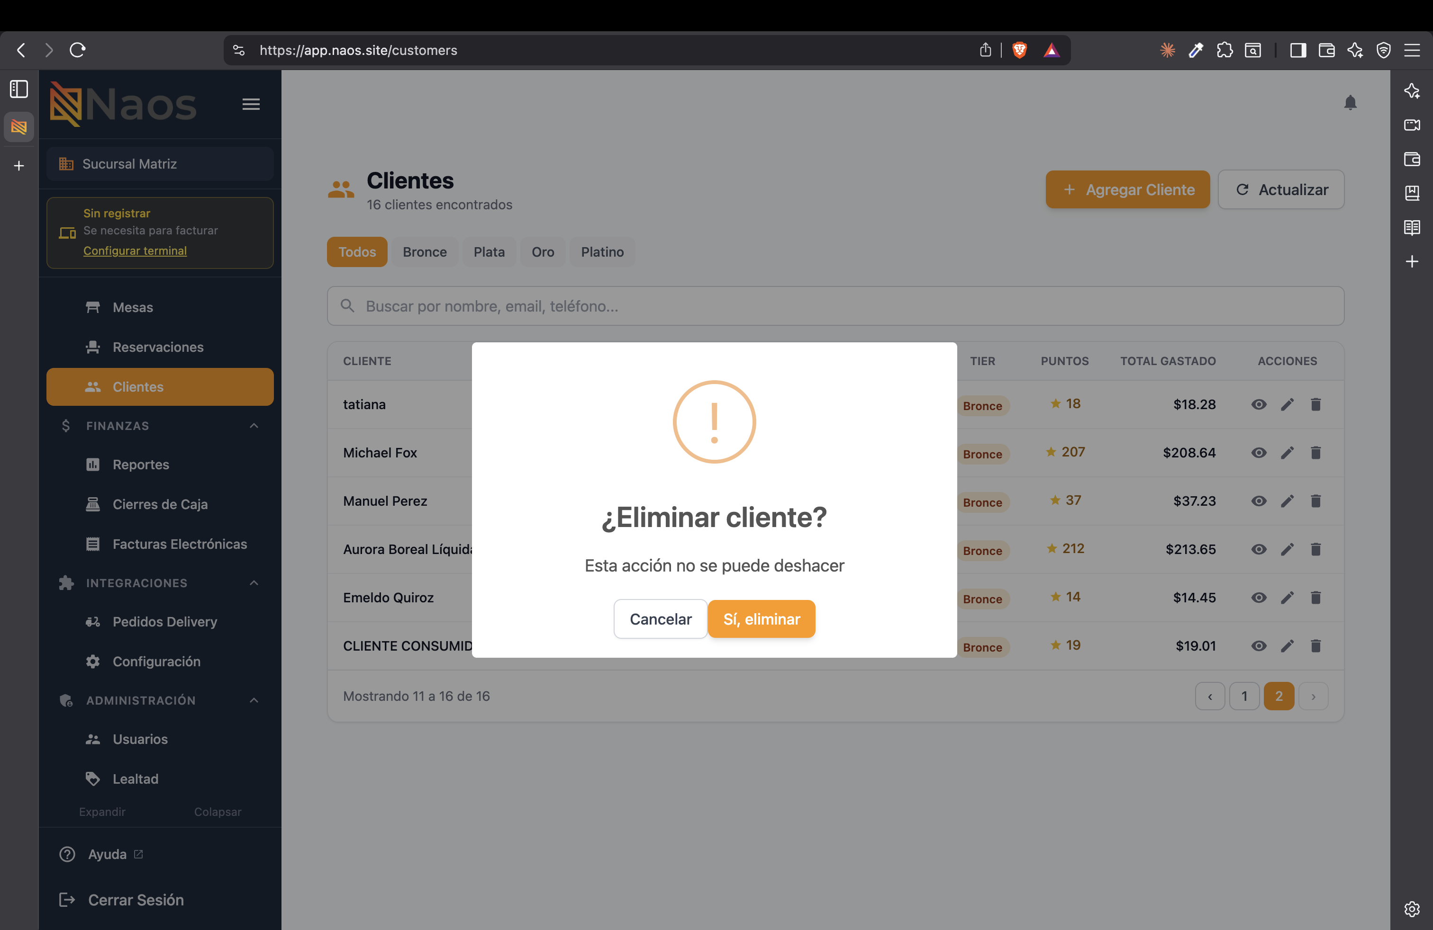Go back with browser back arrow
Screen dimensions: 1433x930
point(21,50)
